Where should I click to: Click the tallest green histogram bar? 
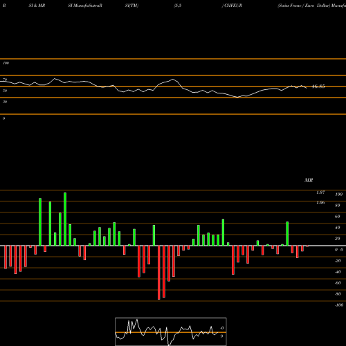pos(65,219)
